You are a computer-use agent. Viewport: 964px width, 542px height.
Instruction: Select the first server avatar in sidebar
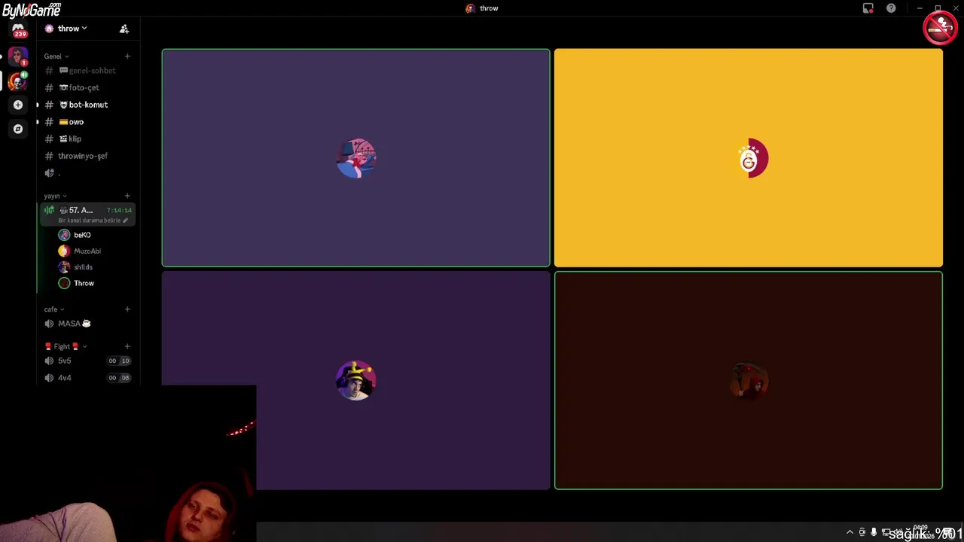(x=18, y=56)
